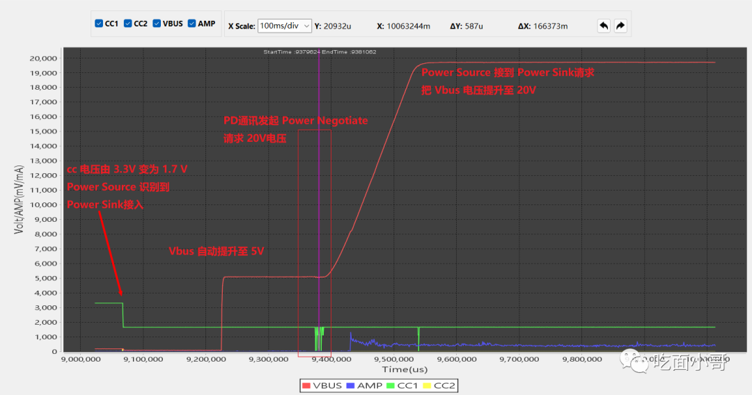The image size is (752, 395).
Task: Click the 9,800,000 X-axis tick label
Action: (582, 359)
